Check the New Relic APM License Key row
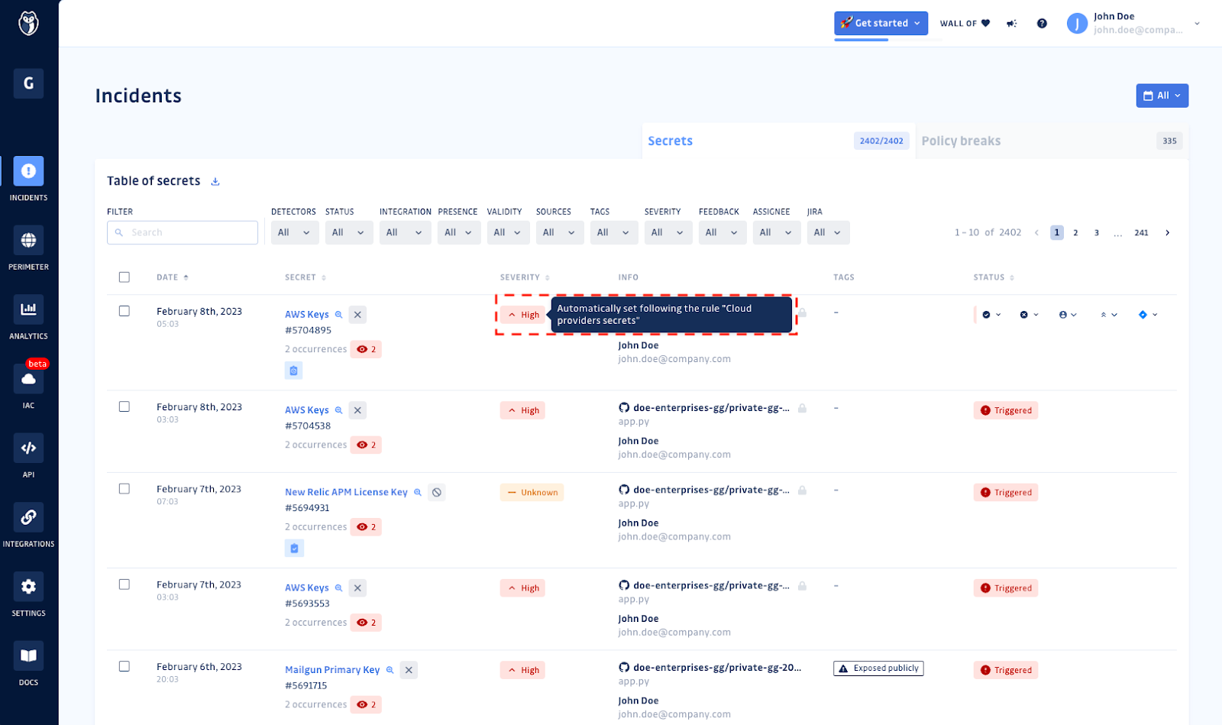The width and height of the screenshot is (1222, 725). pyautogui.click(x=124, y=489)
